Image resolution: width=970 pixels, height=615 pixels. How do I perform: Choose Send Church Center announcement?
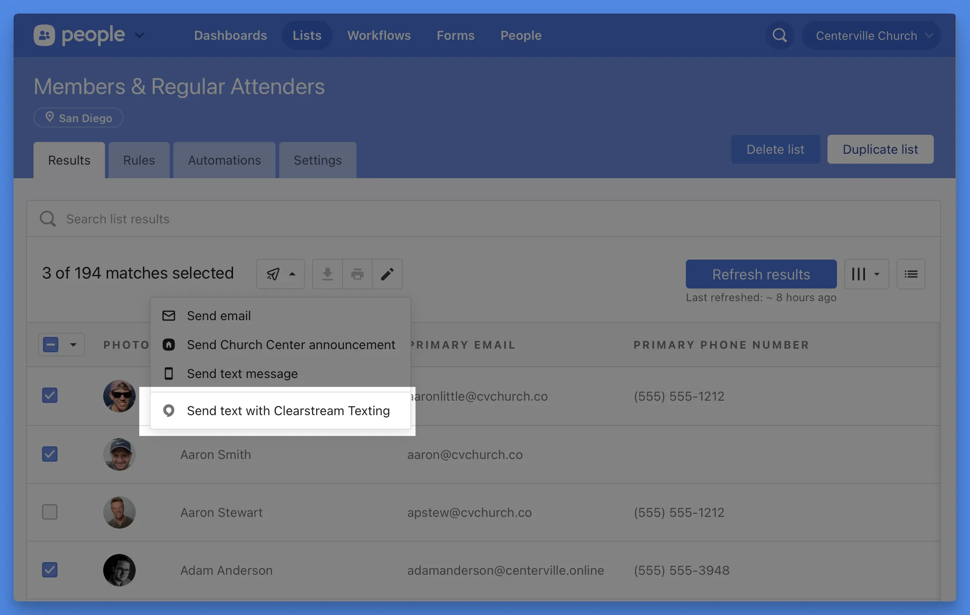pyautogui.click(x=290, y=345)
